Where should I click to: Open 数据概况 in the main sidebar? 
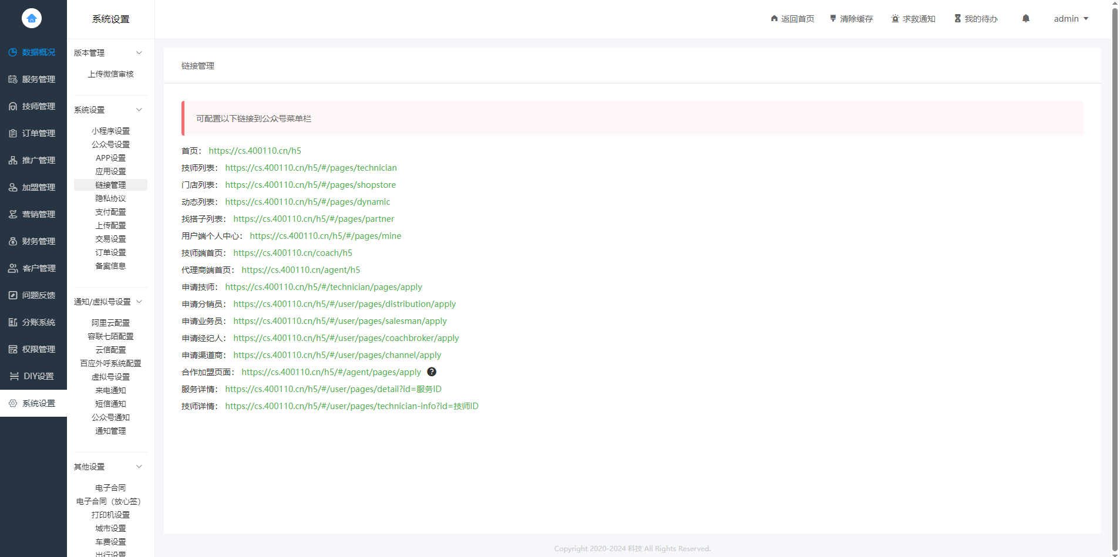click(x=33, y=52)
